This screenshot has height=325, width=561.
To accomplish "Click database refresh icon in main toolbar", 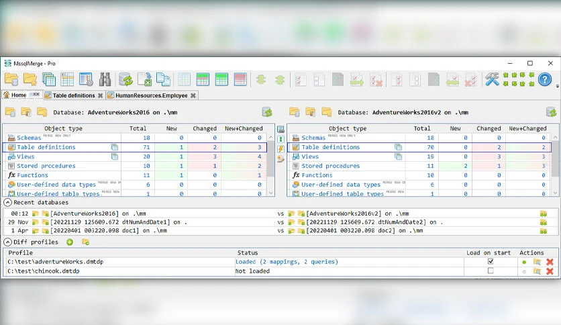I will [x=125, y=79].
